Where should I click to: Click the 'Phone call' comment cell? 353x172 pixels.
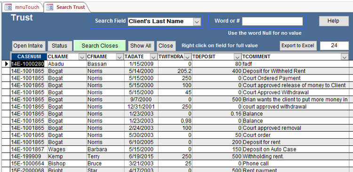pyautogui.click(x=296, y=164)
